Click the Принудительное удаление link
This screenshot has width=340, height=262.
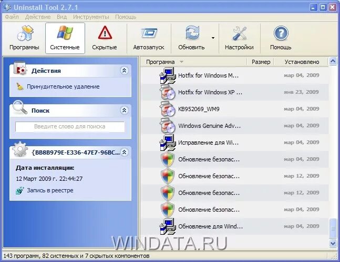[63, 86]
